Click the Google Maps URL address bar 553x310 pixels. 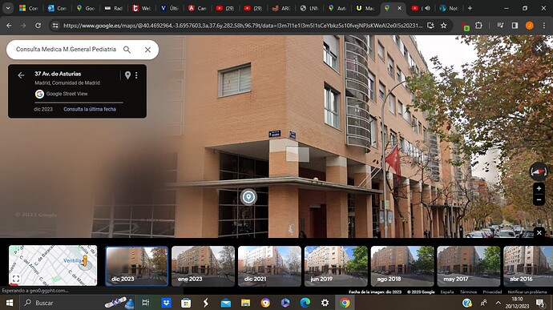pyautogui.click(x=243, y=26)
